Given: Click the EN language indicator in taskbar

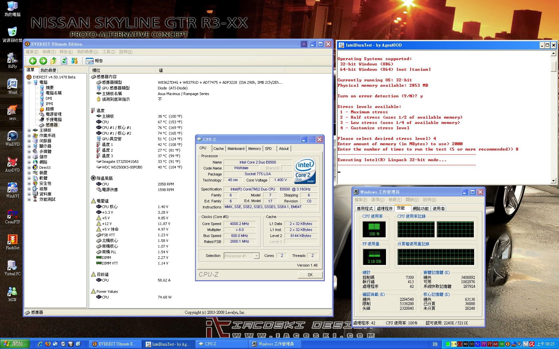Looking at the screenshot, I should coord(435,344).
